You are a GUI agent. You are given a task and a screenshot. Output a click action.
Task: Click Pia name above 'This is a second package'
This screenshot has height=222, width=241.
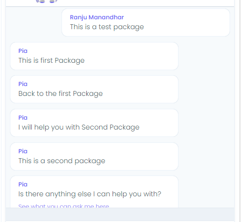23,151
